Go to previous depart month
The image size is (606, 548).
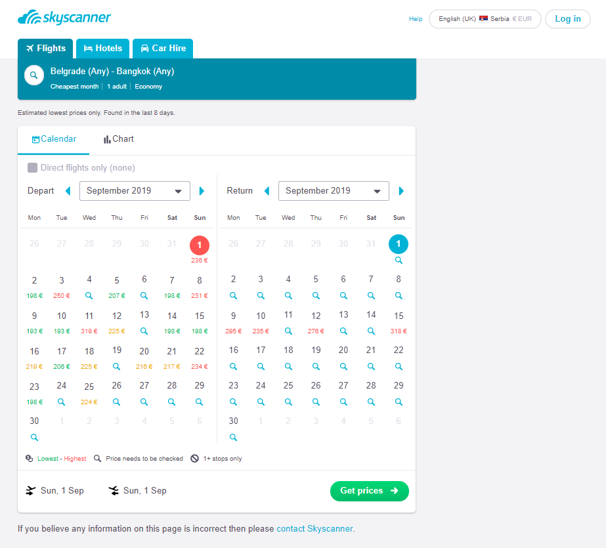click(68, 191)
